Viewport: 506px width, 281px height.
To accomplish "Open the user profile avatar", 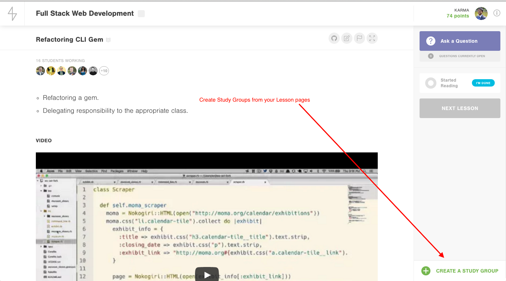I will coord(481,13).
